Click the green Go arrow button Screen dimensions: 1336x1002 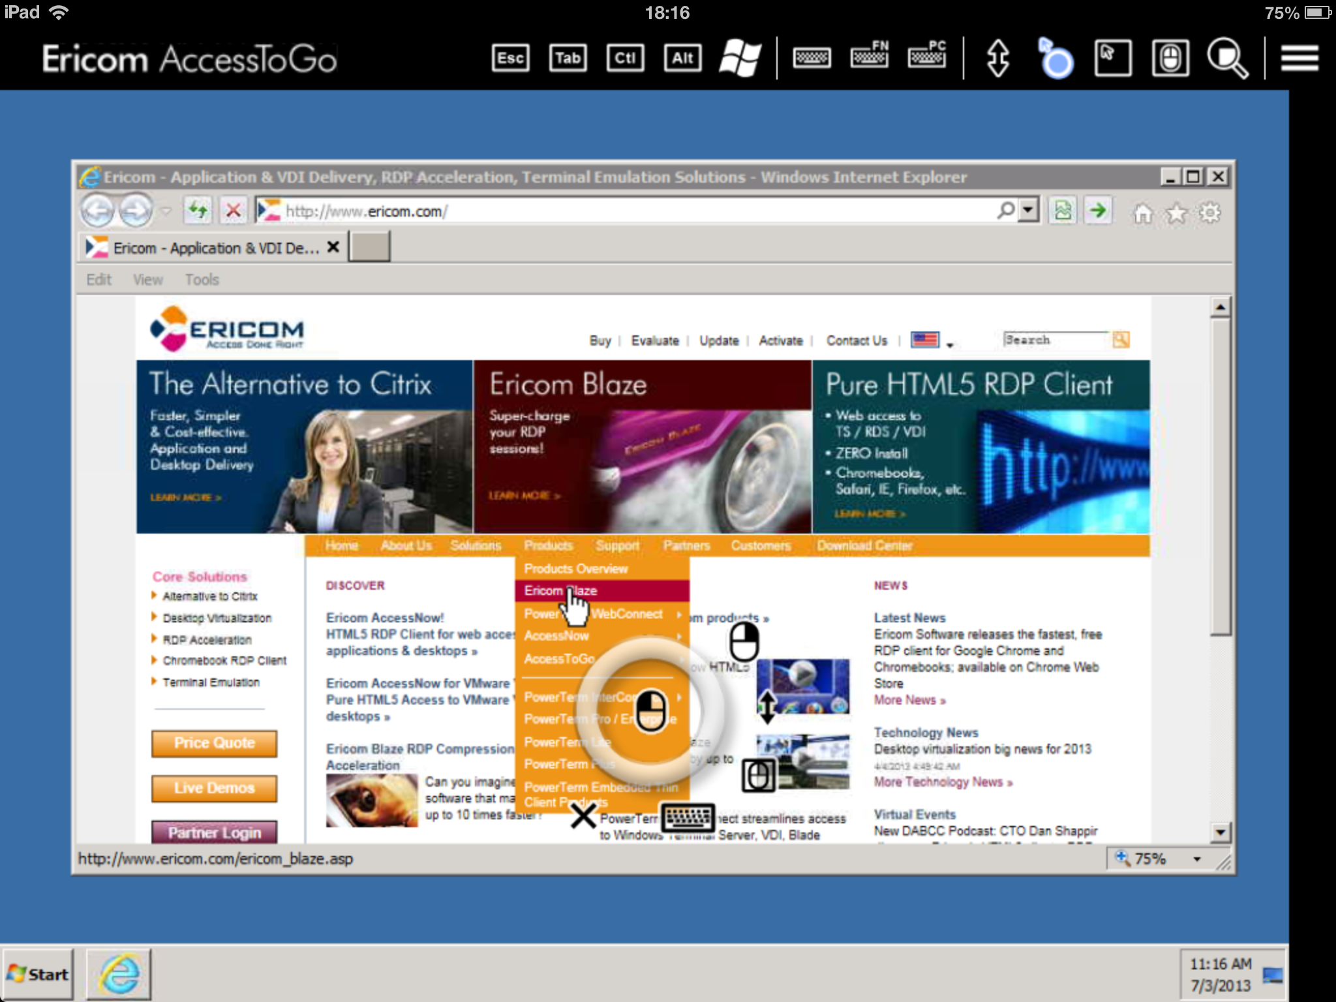click(x=1099, y=211)
